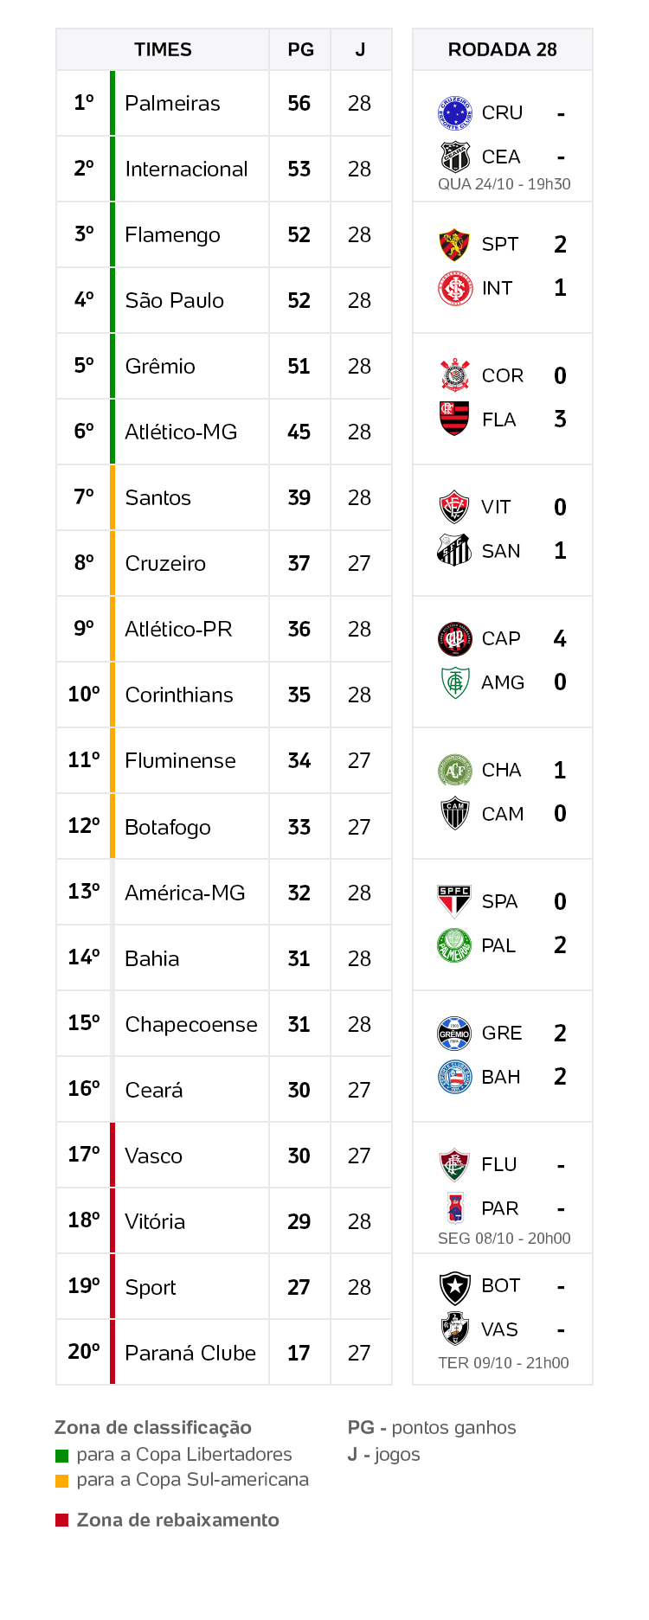The image size is (649, 1620).
Task: Click the Grêmio crest next to GRE
Action: click(x=454, y=1033)
